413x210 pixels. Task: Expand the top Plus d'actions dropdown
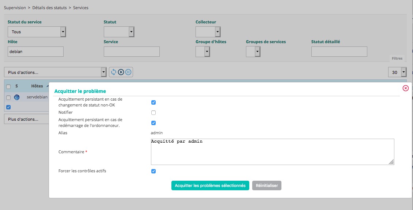pyautogui.click(x=55, y=72)
